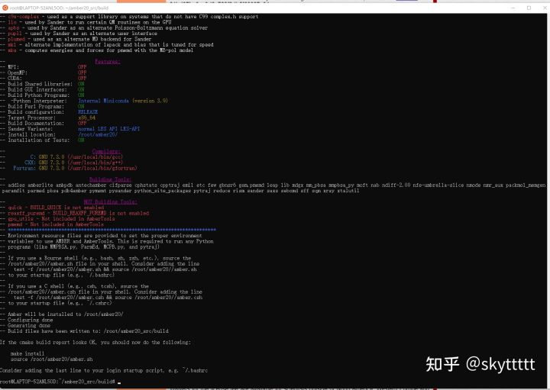Click the 'Configuring done' line
The height and width of the screenshot is (390, 550).
coord(30,319)
